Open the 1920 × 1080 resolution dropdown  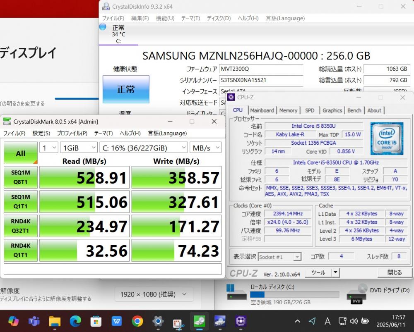tap(154, 294)
